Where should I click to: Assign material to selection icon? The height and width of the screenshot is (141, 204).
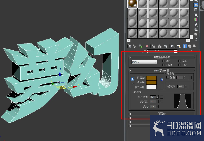tap(141, 46)
